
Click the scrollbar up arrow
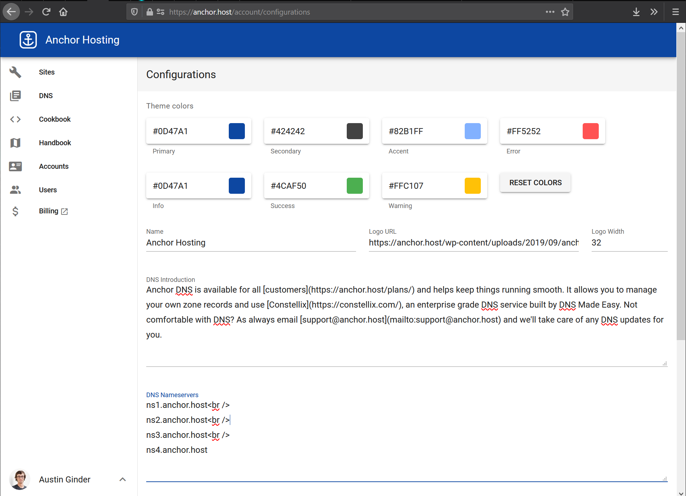coord(681,28)
